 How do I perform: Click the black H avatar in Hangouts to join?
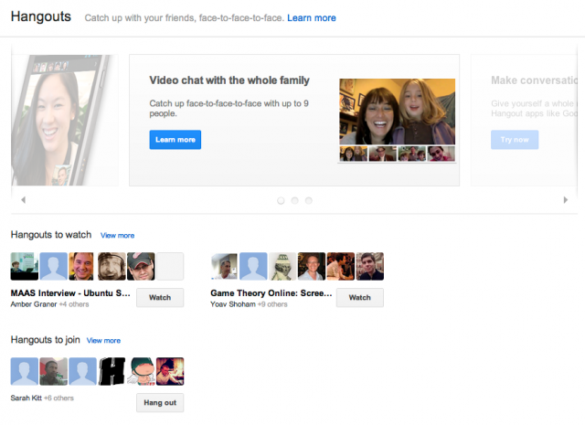coord(112,371)
